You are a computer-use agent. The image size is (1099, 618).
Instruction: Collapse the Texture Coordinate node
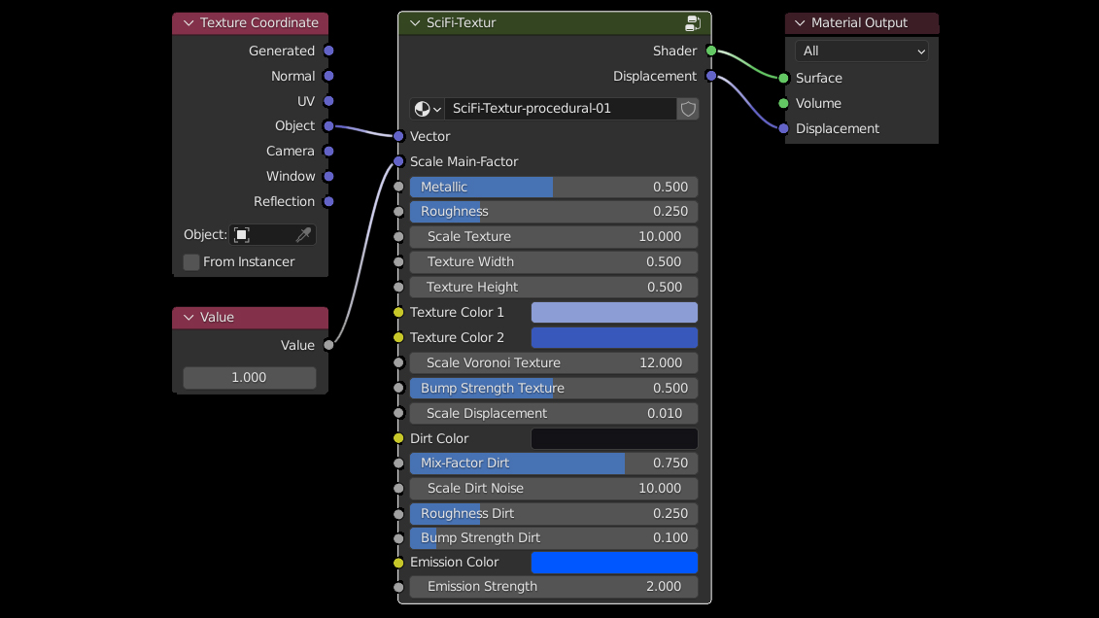[188, 23]
